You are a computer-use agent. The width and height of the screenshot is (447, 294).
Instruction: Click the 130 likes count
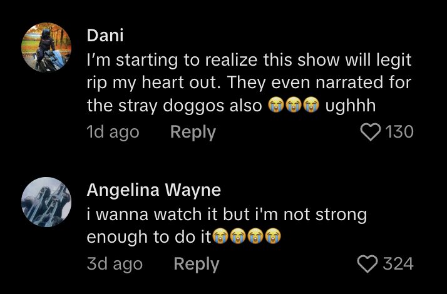(x=399, y=132)
